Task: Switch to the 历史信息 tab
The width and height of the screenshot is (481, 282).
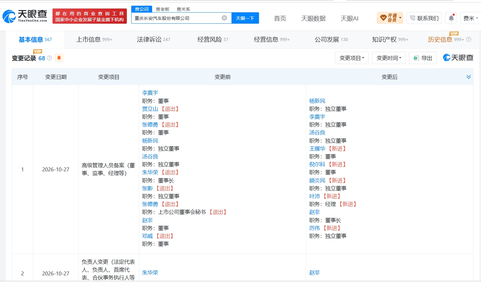Action: coord(446,39)
